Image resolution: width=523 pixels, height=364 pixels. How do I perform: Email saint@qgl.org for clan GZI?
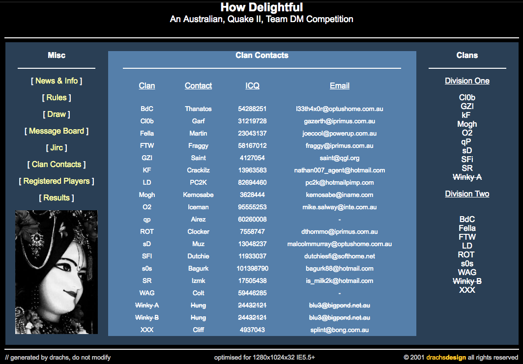[339, 158]
